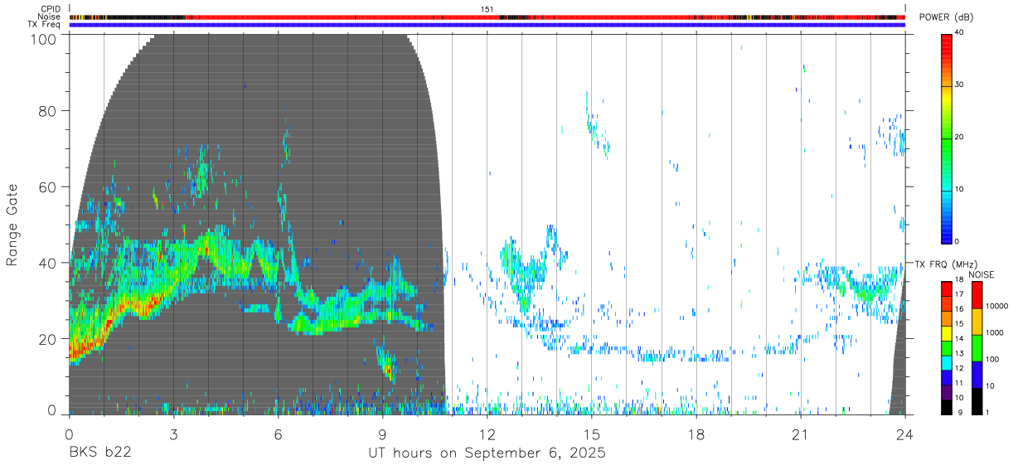Click the UT hours date axis title

(x=487, y=453)
